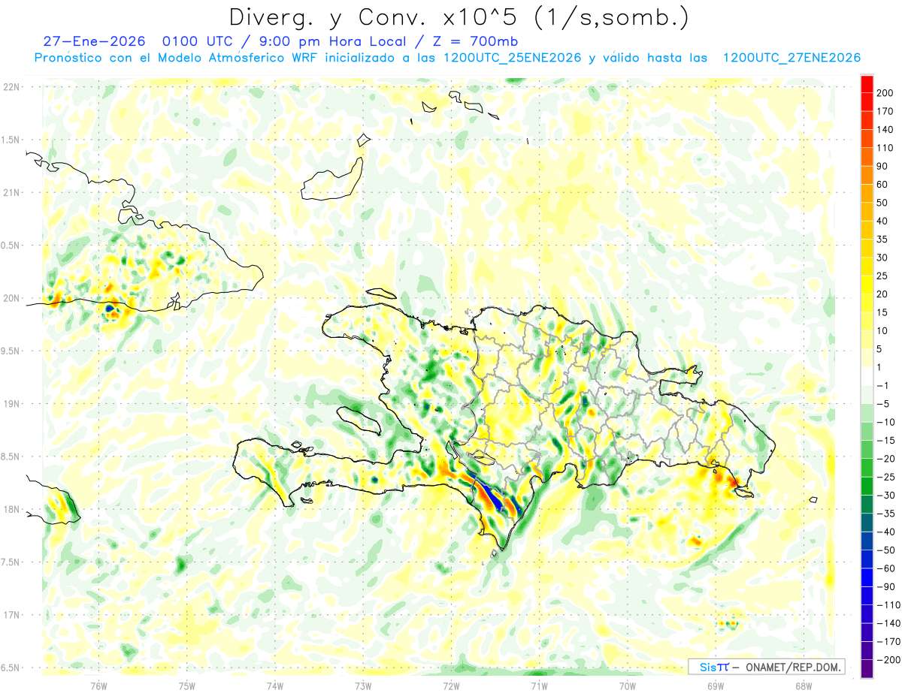Click the "76W" longitude label
The height and width of the screenshot is (696, 902).
click(98, 685)
